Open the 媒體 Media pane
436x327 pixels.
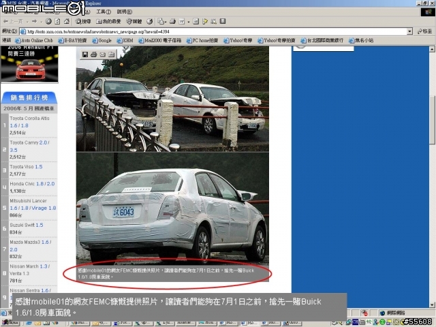tap(134, 21)
